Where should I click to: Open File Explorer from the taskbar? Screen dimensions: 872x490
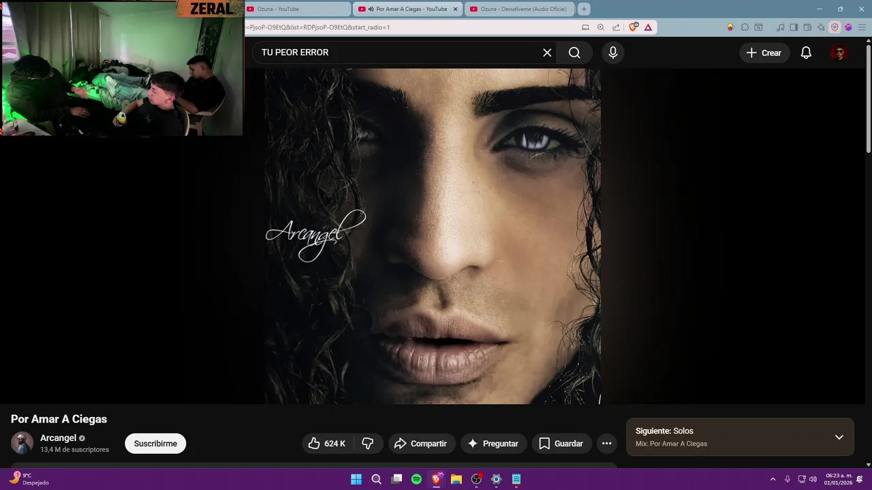pos(456,479)
